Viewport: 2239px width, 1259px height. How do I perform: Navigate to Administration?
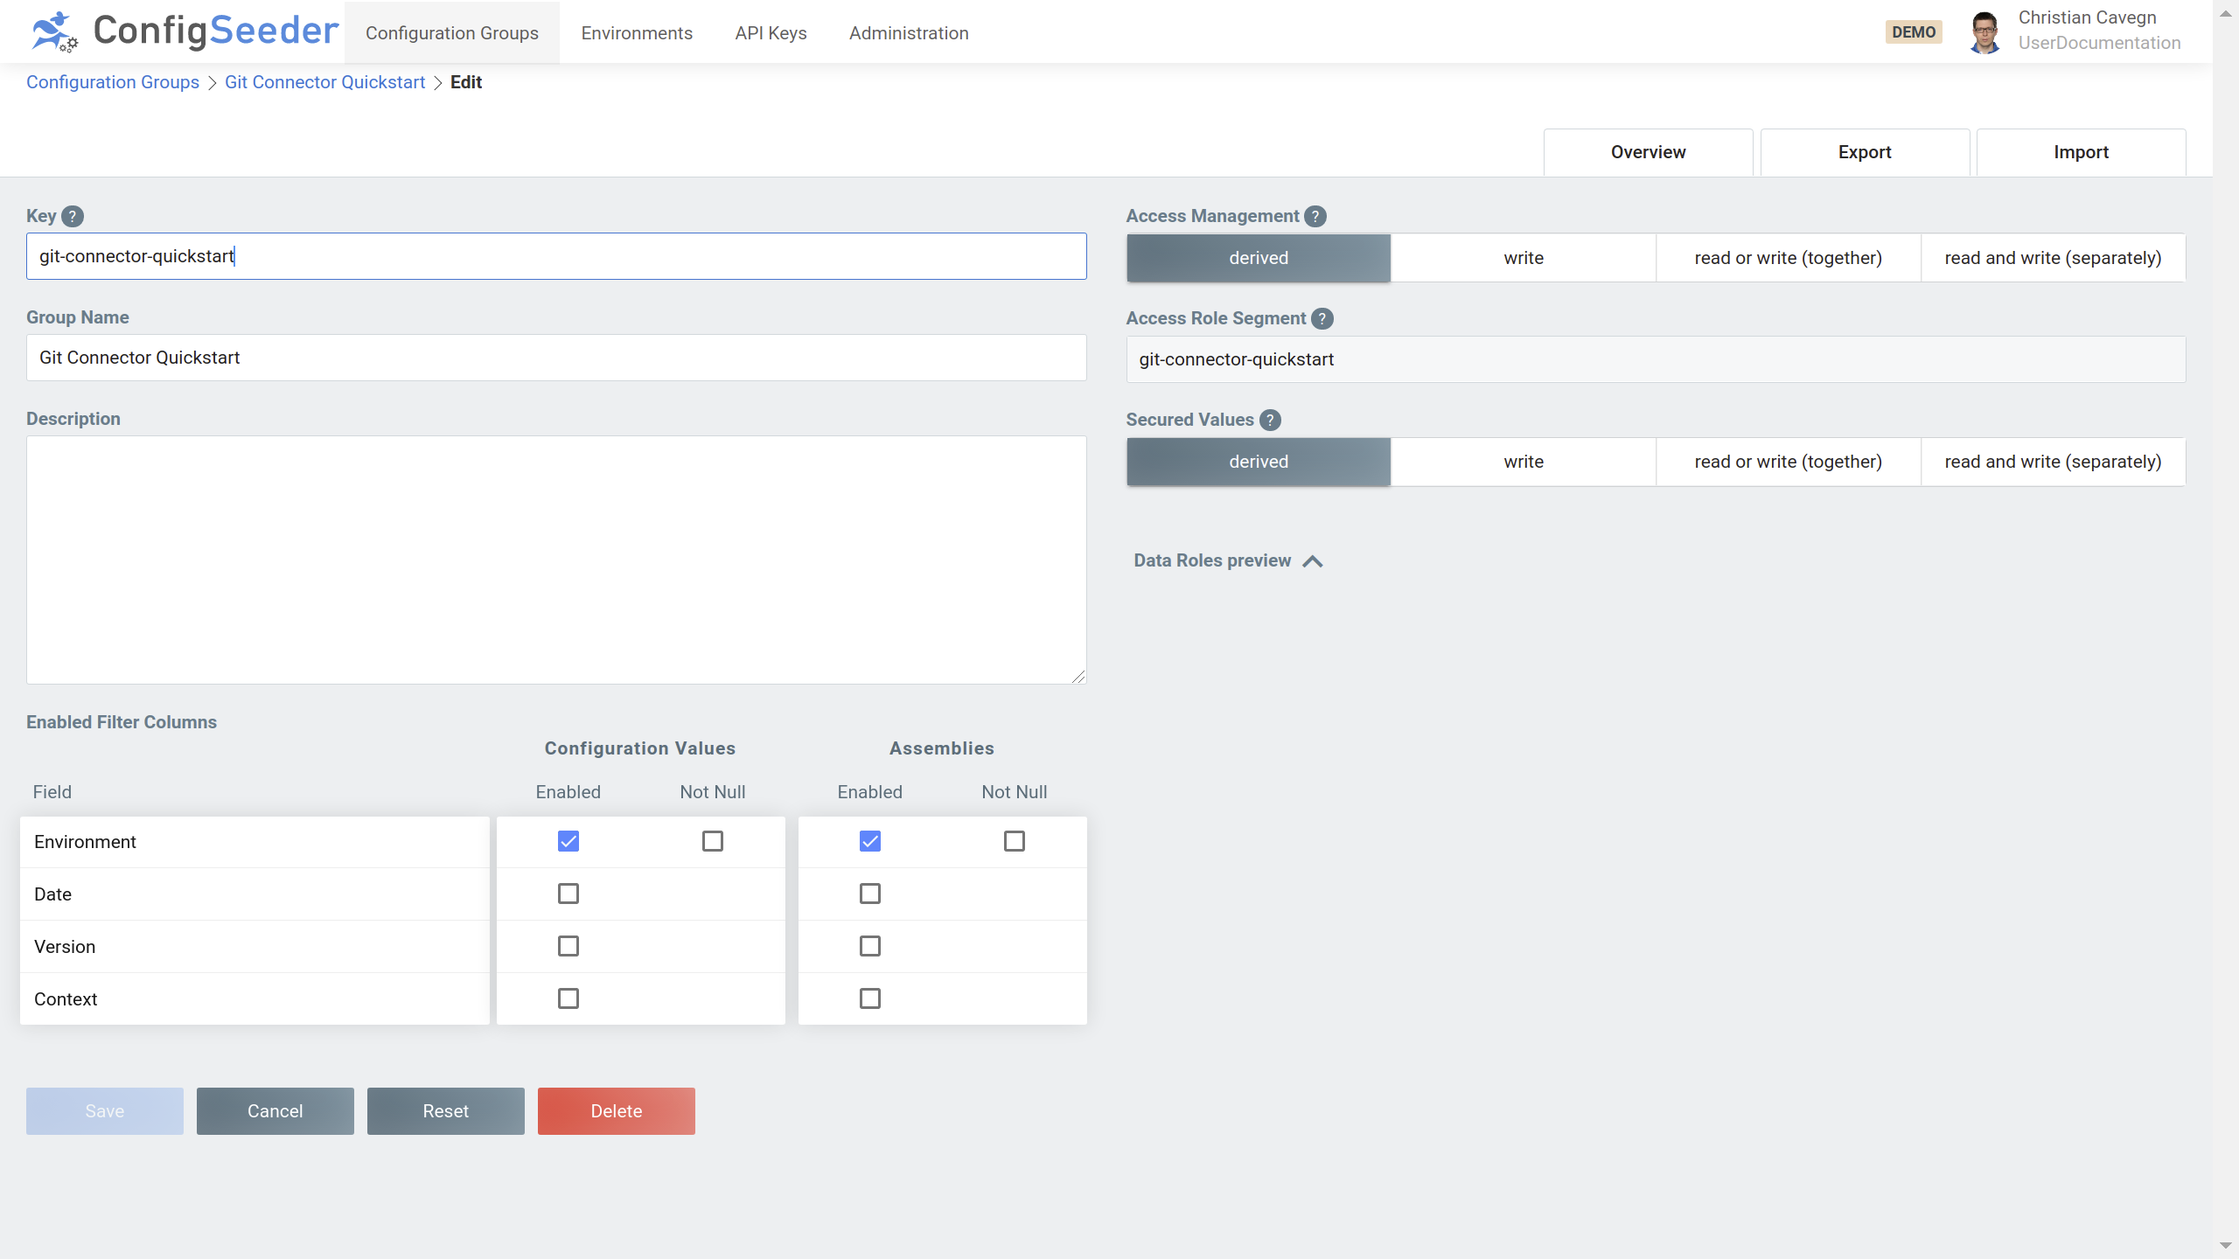click(908, 32)
